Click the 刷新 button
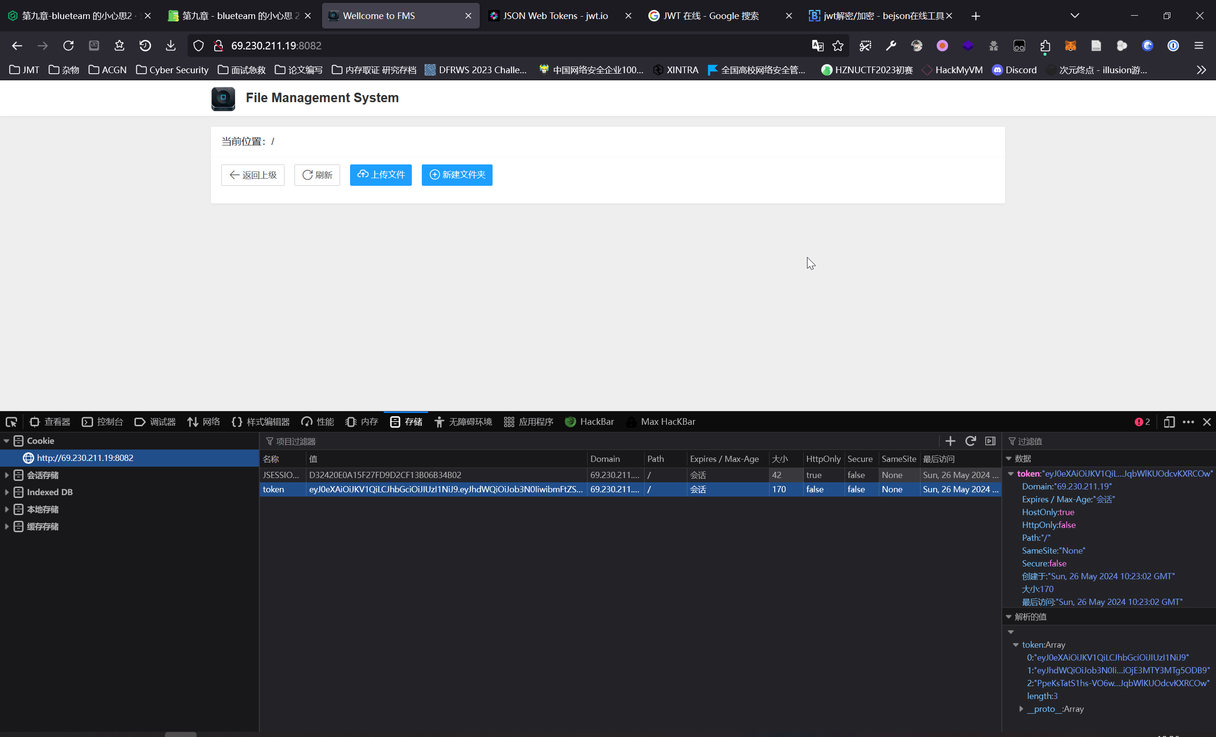The width and height of the screenshot is (1216, 737). pyautogui.click(x=317, y=175)
